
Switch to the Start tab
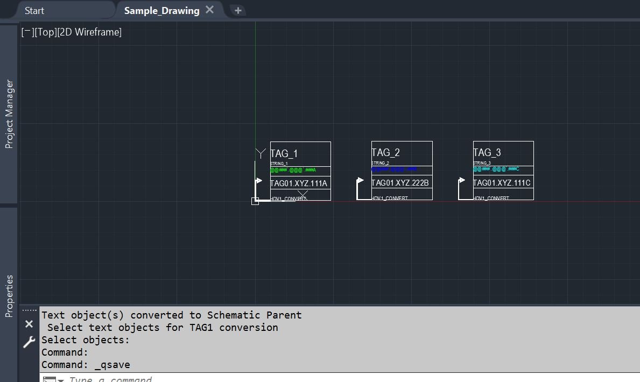pyautogui.click(x=34, y=11)
